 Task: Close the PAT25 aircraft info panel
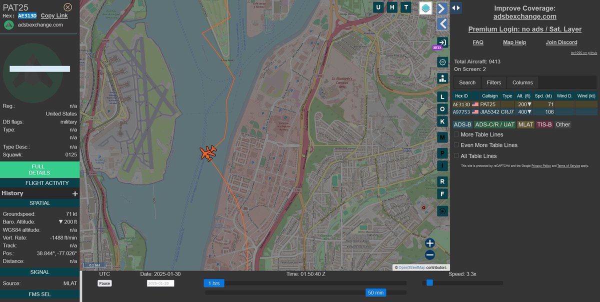(x=68, y=7)
